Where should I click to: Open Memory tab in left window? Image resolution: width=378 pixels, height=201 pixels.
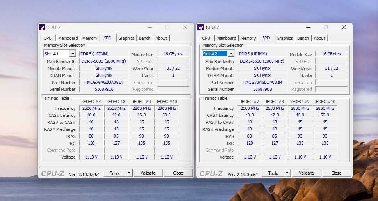coord(90,38)
